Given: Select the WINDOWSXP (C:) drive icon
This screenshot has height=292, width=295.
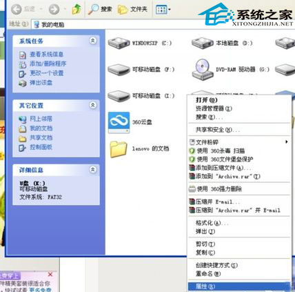Looking at the screenshot, I should 119,43.
